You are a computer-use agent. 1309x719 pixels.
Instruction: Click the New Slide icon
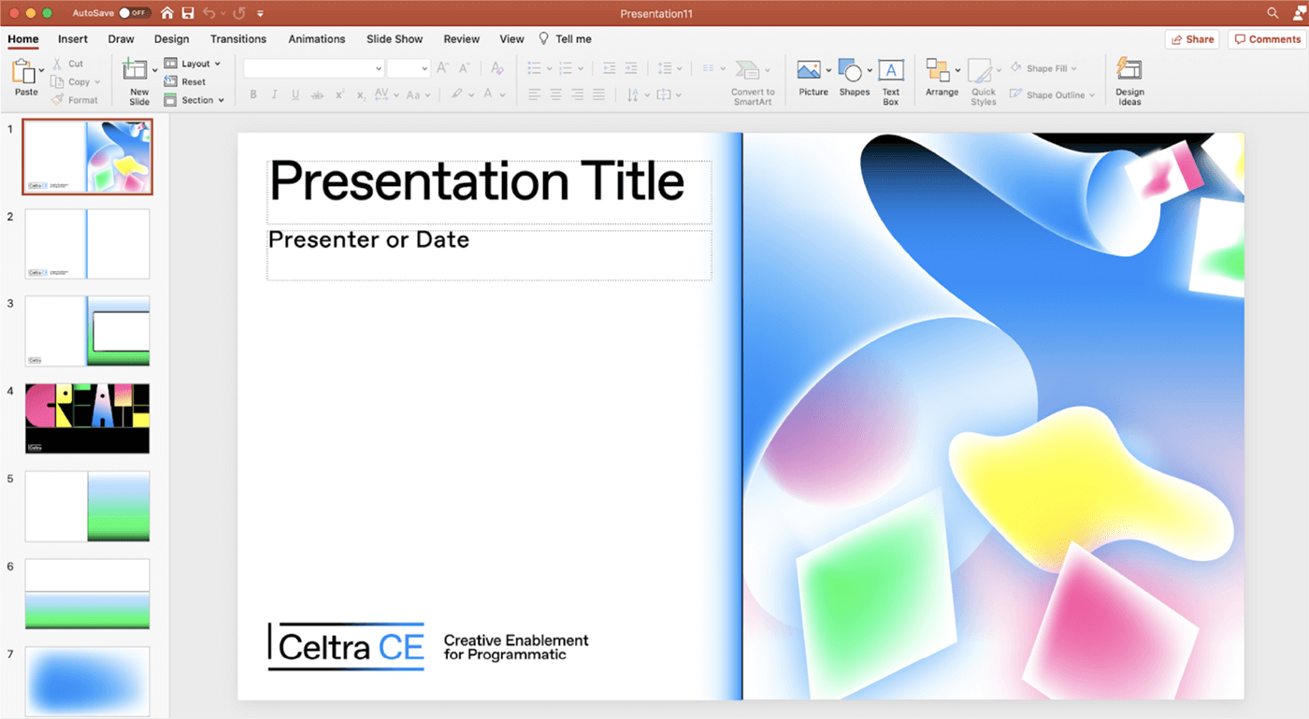click(136, 70)
